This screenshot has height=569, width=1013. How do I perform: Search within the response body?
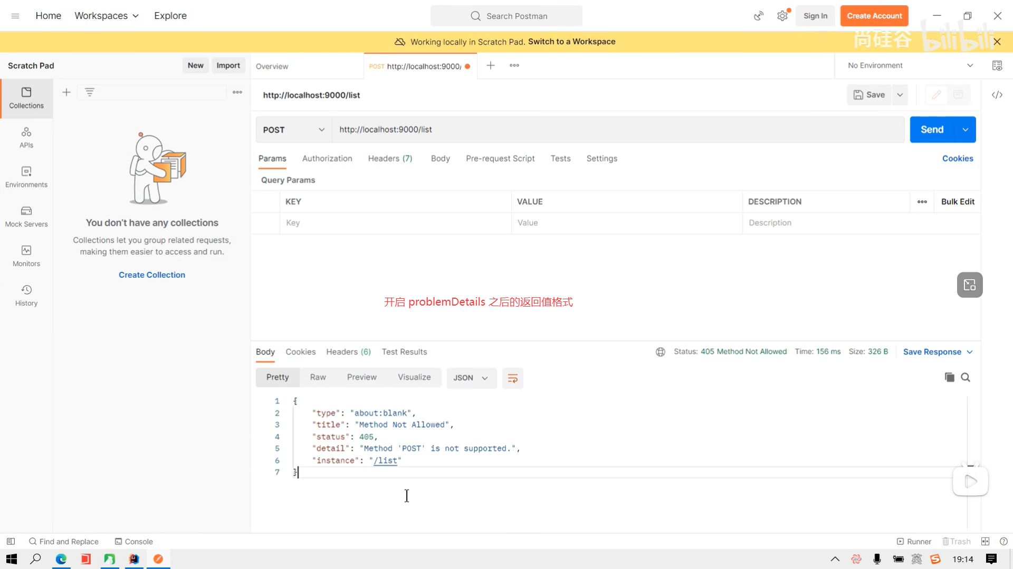(966, 377)
